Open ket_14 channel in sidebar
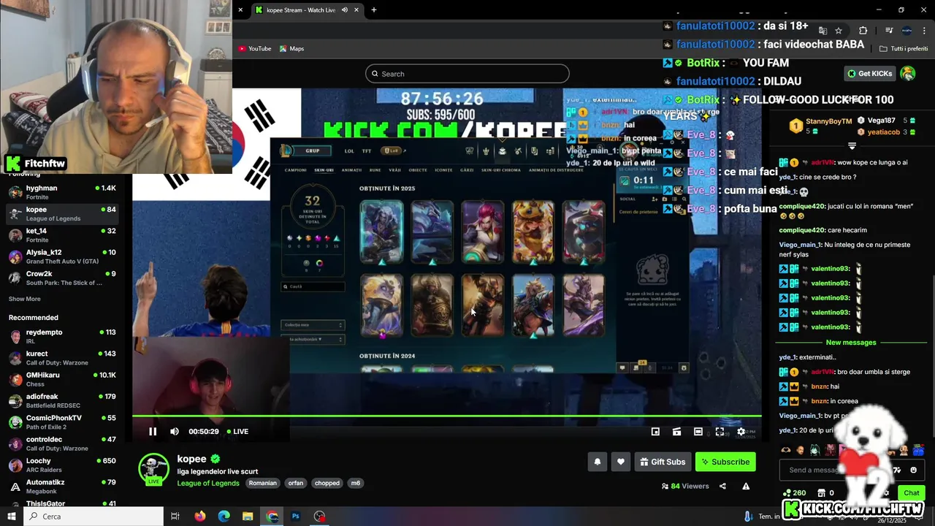Image resolution: width=935 pixels, height=526 pixels. click(62, 235)
